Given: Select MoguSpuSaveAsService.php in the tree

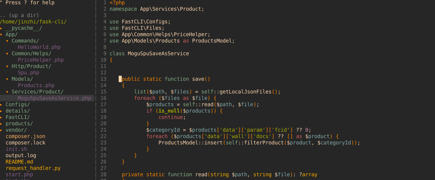Looking at the screenshot, I should [54, 98].
